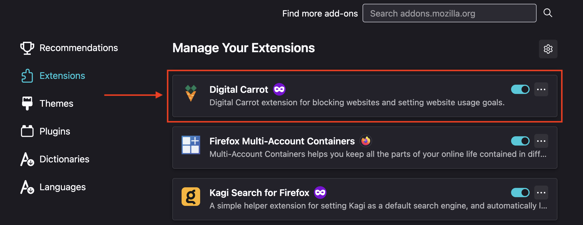Screen dimensions: 583x225
Task: Click the Firefox recommended badge beside Multi-Account Containers
Action: click(x=366, y=141)
